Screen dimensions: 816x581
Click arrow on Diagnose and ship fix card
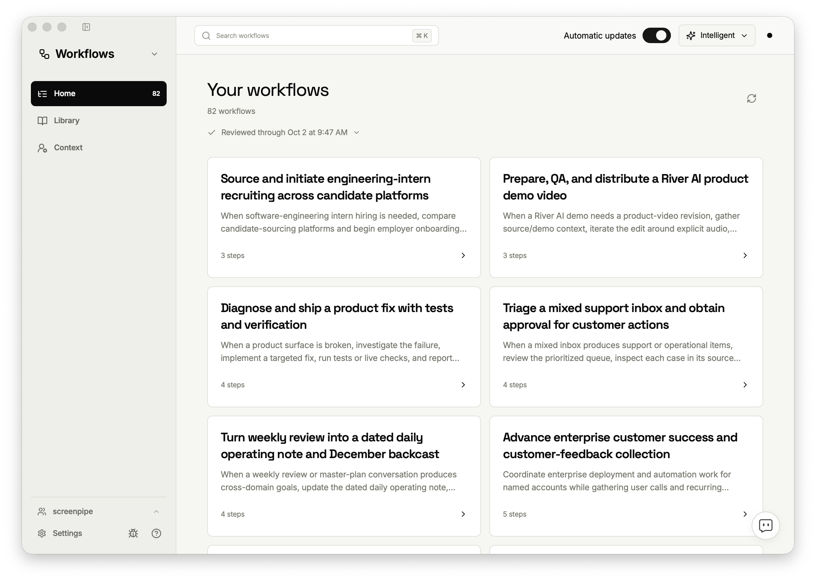(463, 384)
